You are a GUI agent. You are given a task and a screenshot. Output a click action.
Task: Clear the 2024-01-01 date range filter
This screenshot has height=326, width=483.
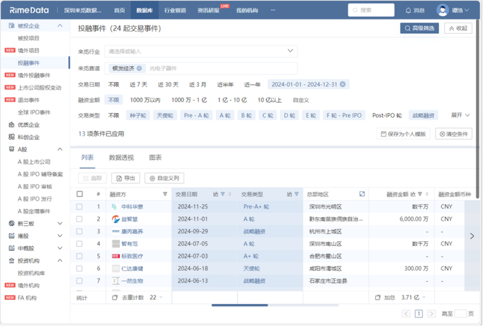click(x=342, y=84)
